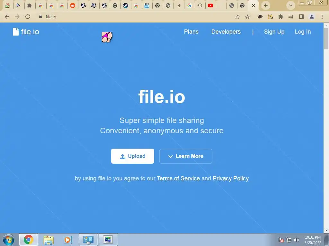Viewport: 329px width, 246px height.
Task: Switch to the tab with cursor arrow icon
Action: 18,6
